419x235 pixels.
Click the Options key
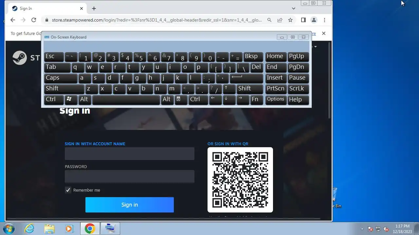(x=276, y=100)
